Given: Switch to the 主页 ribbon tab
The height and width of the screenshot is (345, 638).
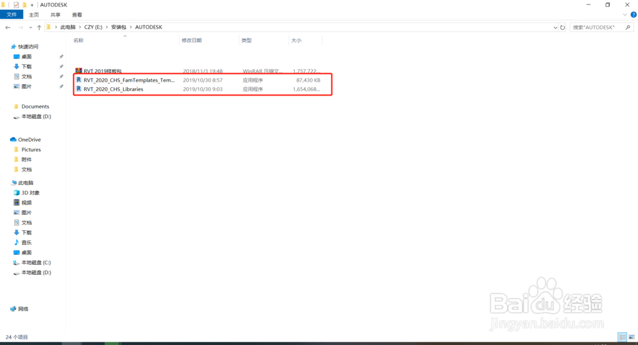Looking at the screenshot, I should point(34,15).
